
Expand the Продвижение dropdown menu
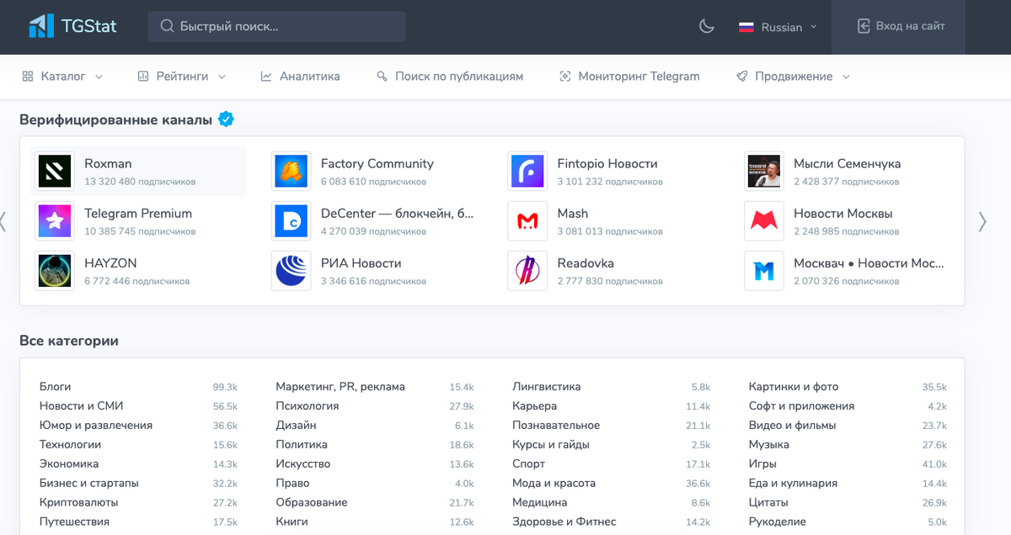[x=793, y=77]
